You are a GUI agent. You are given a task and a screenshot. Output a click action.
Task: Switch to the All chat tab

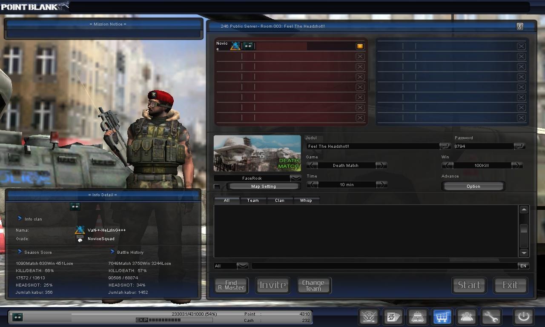click(x=227, y=200)
